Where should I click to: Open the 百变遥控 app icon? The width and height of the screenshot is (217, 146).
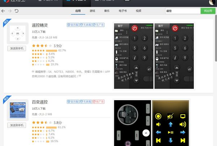point(18,110)
